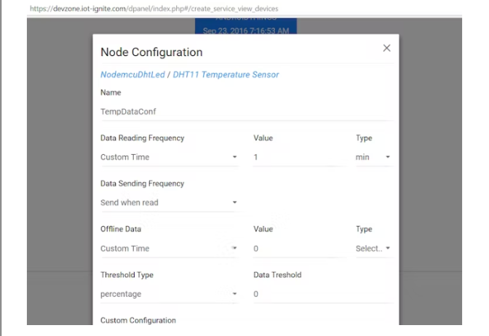Click the devzone.iot-ignite.com URL text
Screen dimensions: 489x336
point(153,8)
